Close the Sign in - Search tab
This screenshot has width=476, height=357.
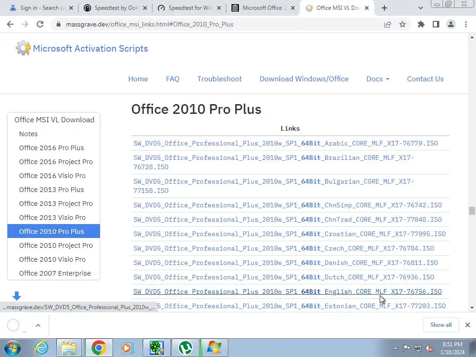click(x=71, y=8)
